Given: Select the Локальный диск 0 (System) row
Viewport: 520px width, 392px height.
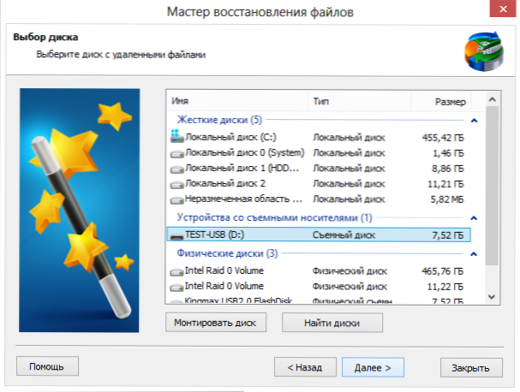Looking at the screenshot, I should point(319,152).
